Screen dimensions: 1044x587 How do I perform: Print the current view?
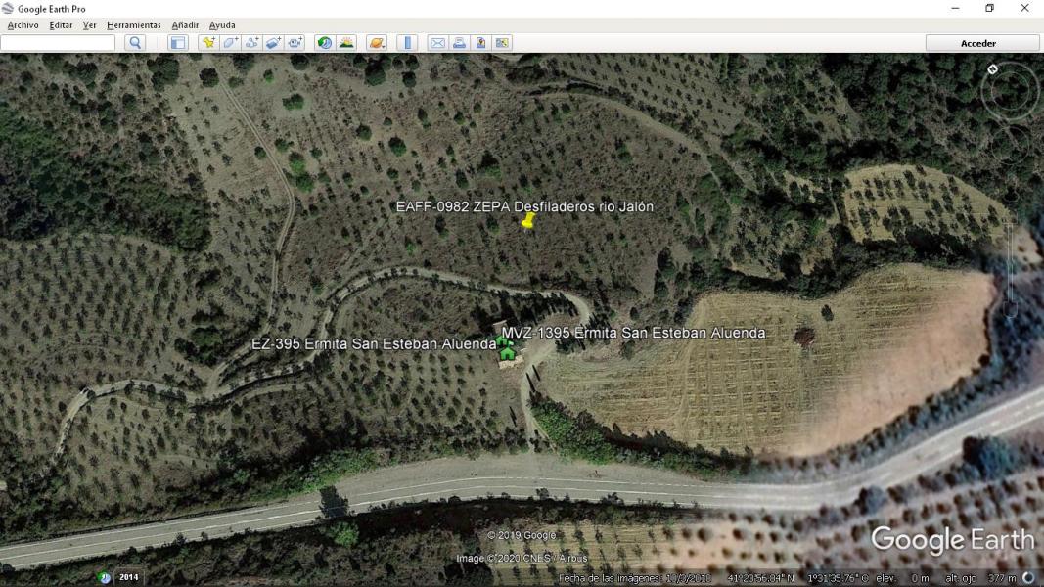pyautogui.click(x=459, y=43)
